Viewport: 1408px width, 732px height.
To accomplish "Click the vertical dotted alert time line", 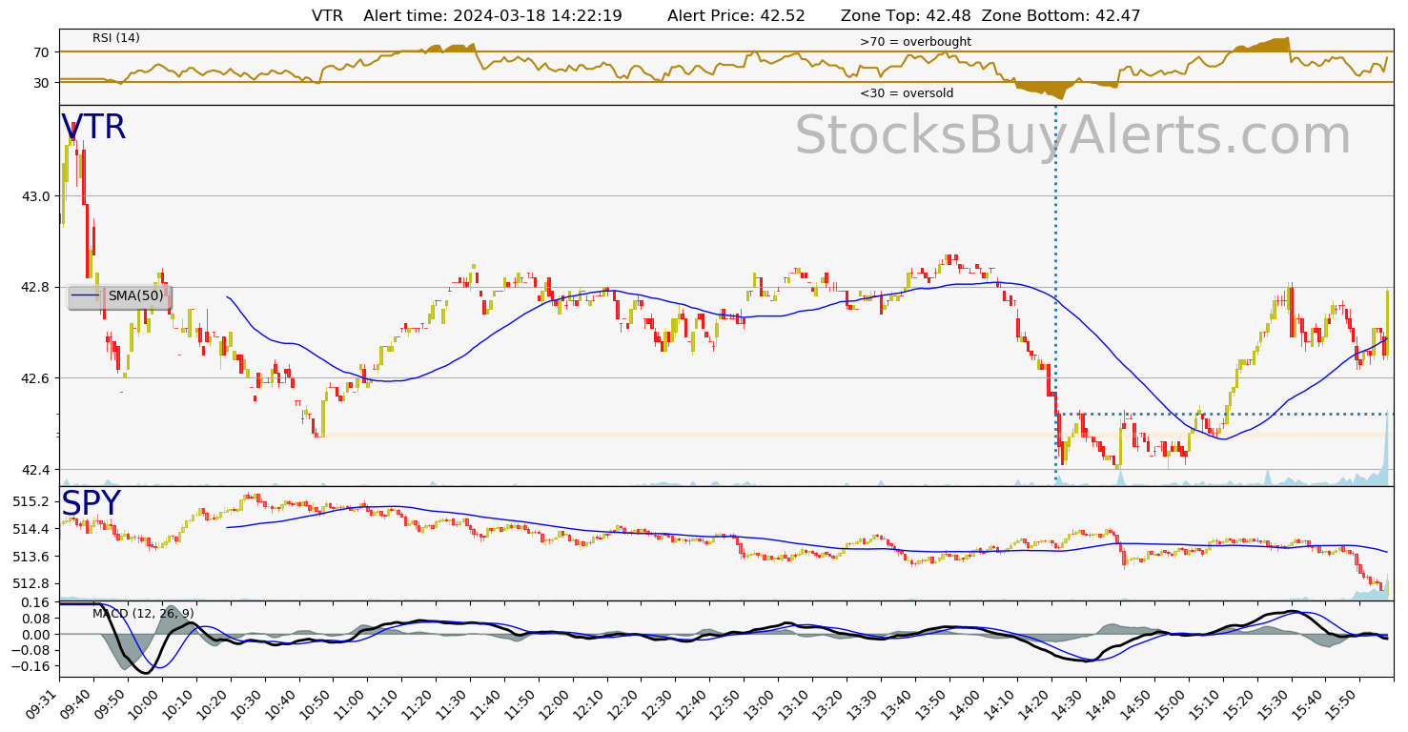I will tap(1056, 295).
